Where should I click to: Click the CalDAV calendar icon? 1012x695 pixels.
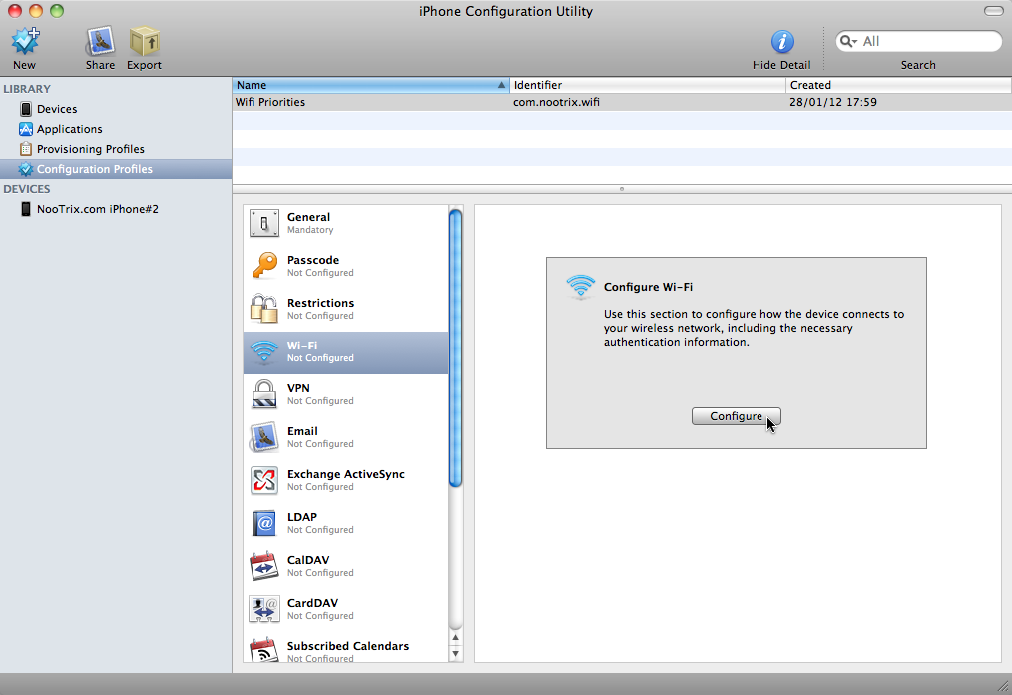[263, 566]
